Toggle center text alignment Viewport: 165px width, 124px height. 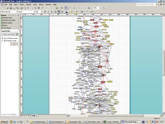[59, 12]
